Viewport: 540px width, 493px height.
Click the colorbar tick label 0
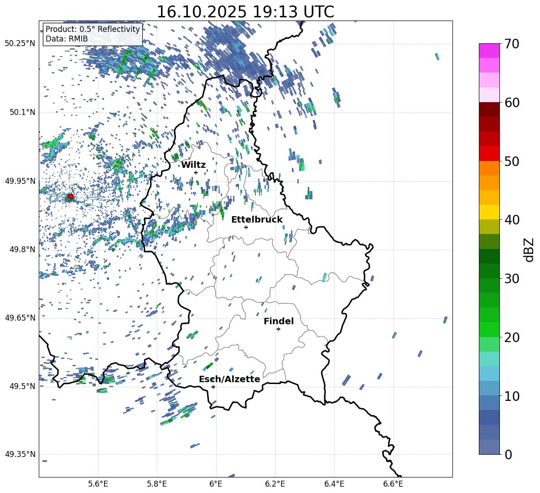509,454
